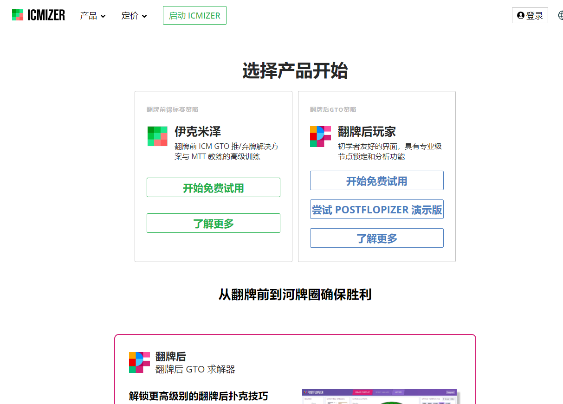Click the 从翻牌前到河牌圈确保胜利 heading
563x404 pixels.
click(x=295, y=294)
